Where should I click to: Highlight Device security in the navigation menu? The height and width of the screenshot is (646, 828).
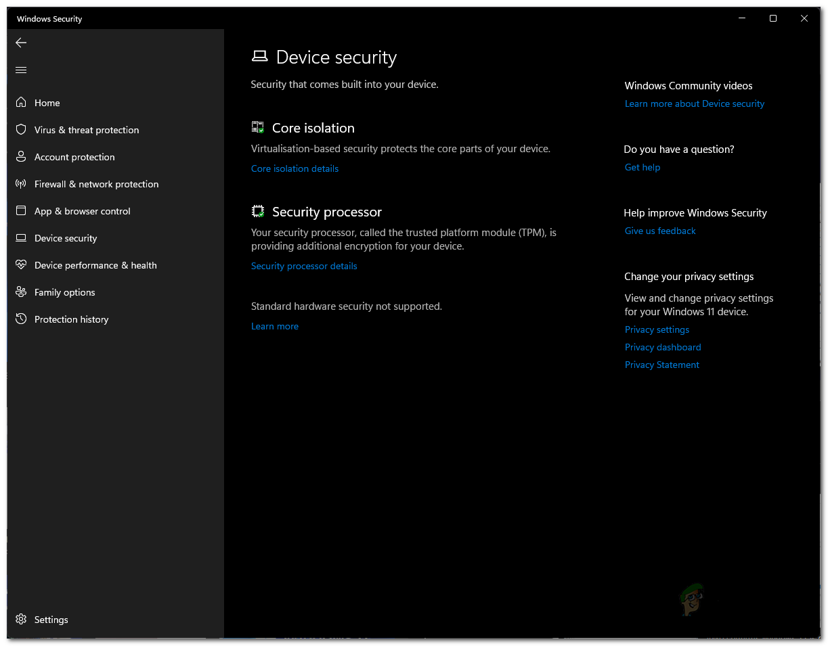coord(65,237)
